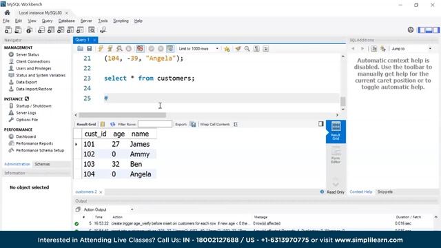
Task: Select the Result Grid side panel button
Action: (336, 132)
